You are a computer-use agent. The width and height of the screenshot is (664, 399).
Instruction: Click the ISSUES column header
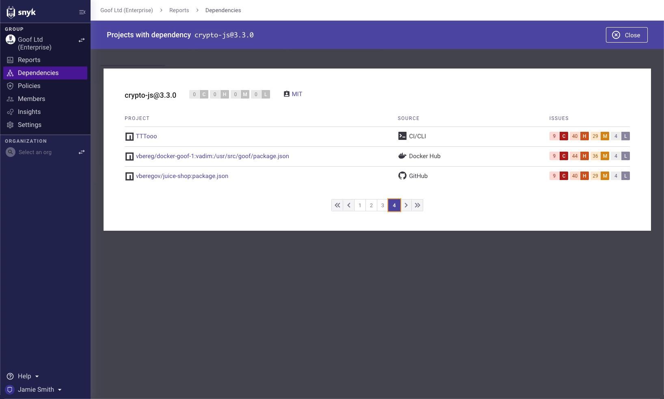click(x=559, y=118)
